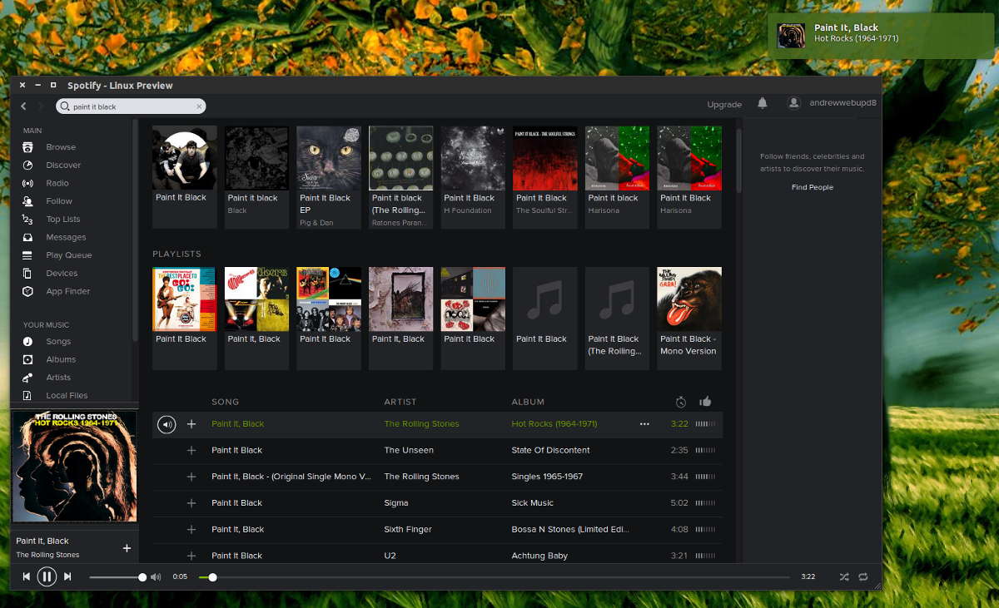Mute the volume speaker icon
Image resolution: width=999 pixels, height=608 pixels.
[x=156, y=576]
